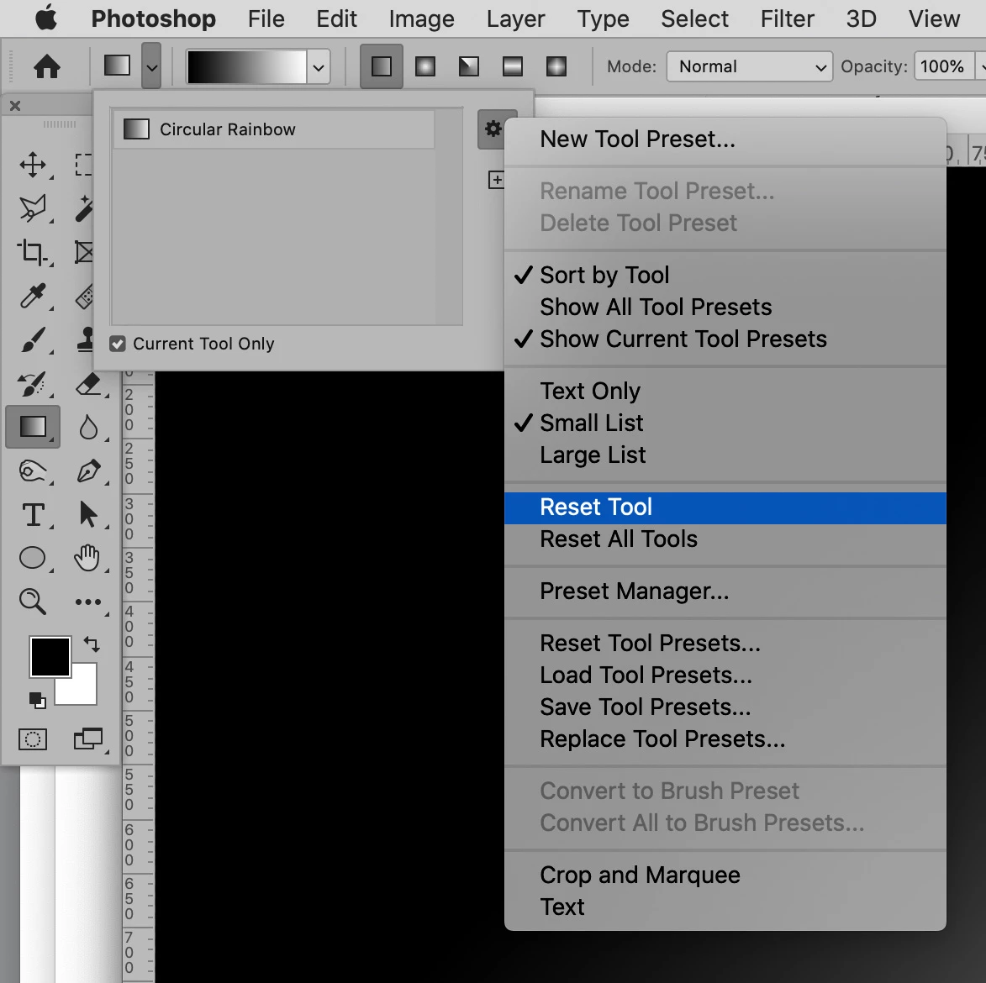Select the Pen tool
This screenshot has width=986, height=983.
88,471
